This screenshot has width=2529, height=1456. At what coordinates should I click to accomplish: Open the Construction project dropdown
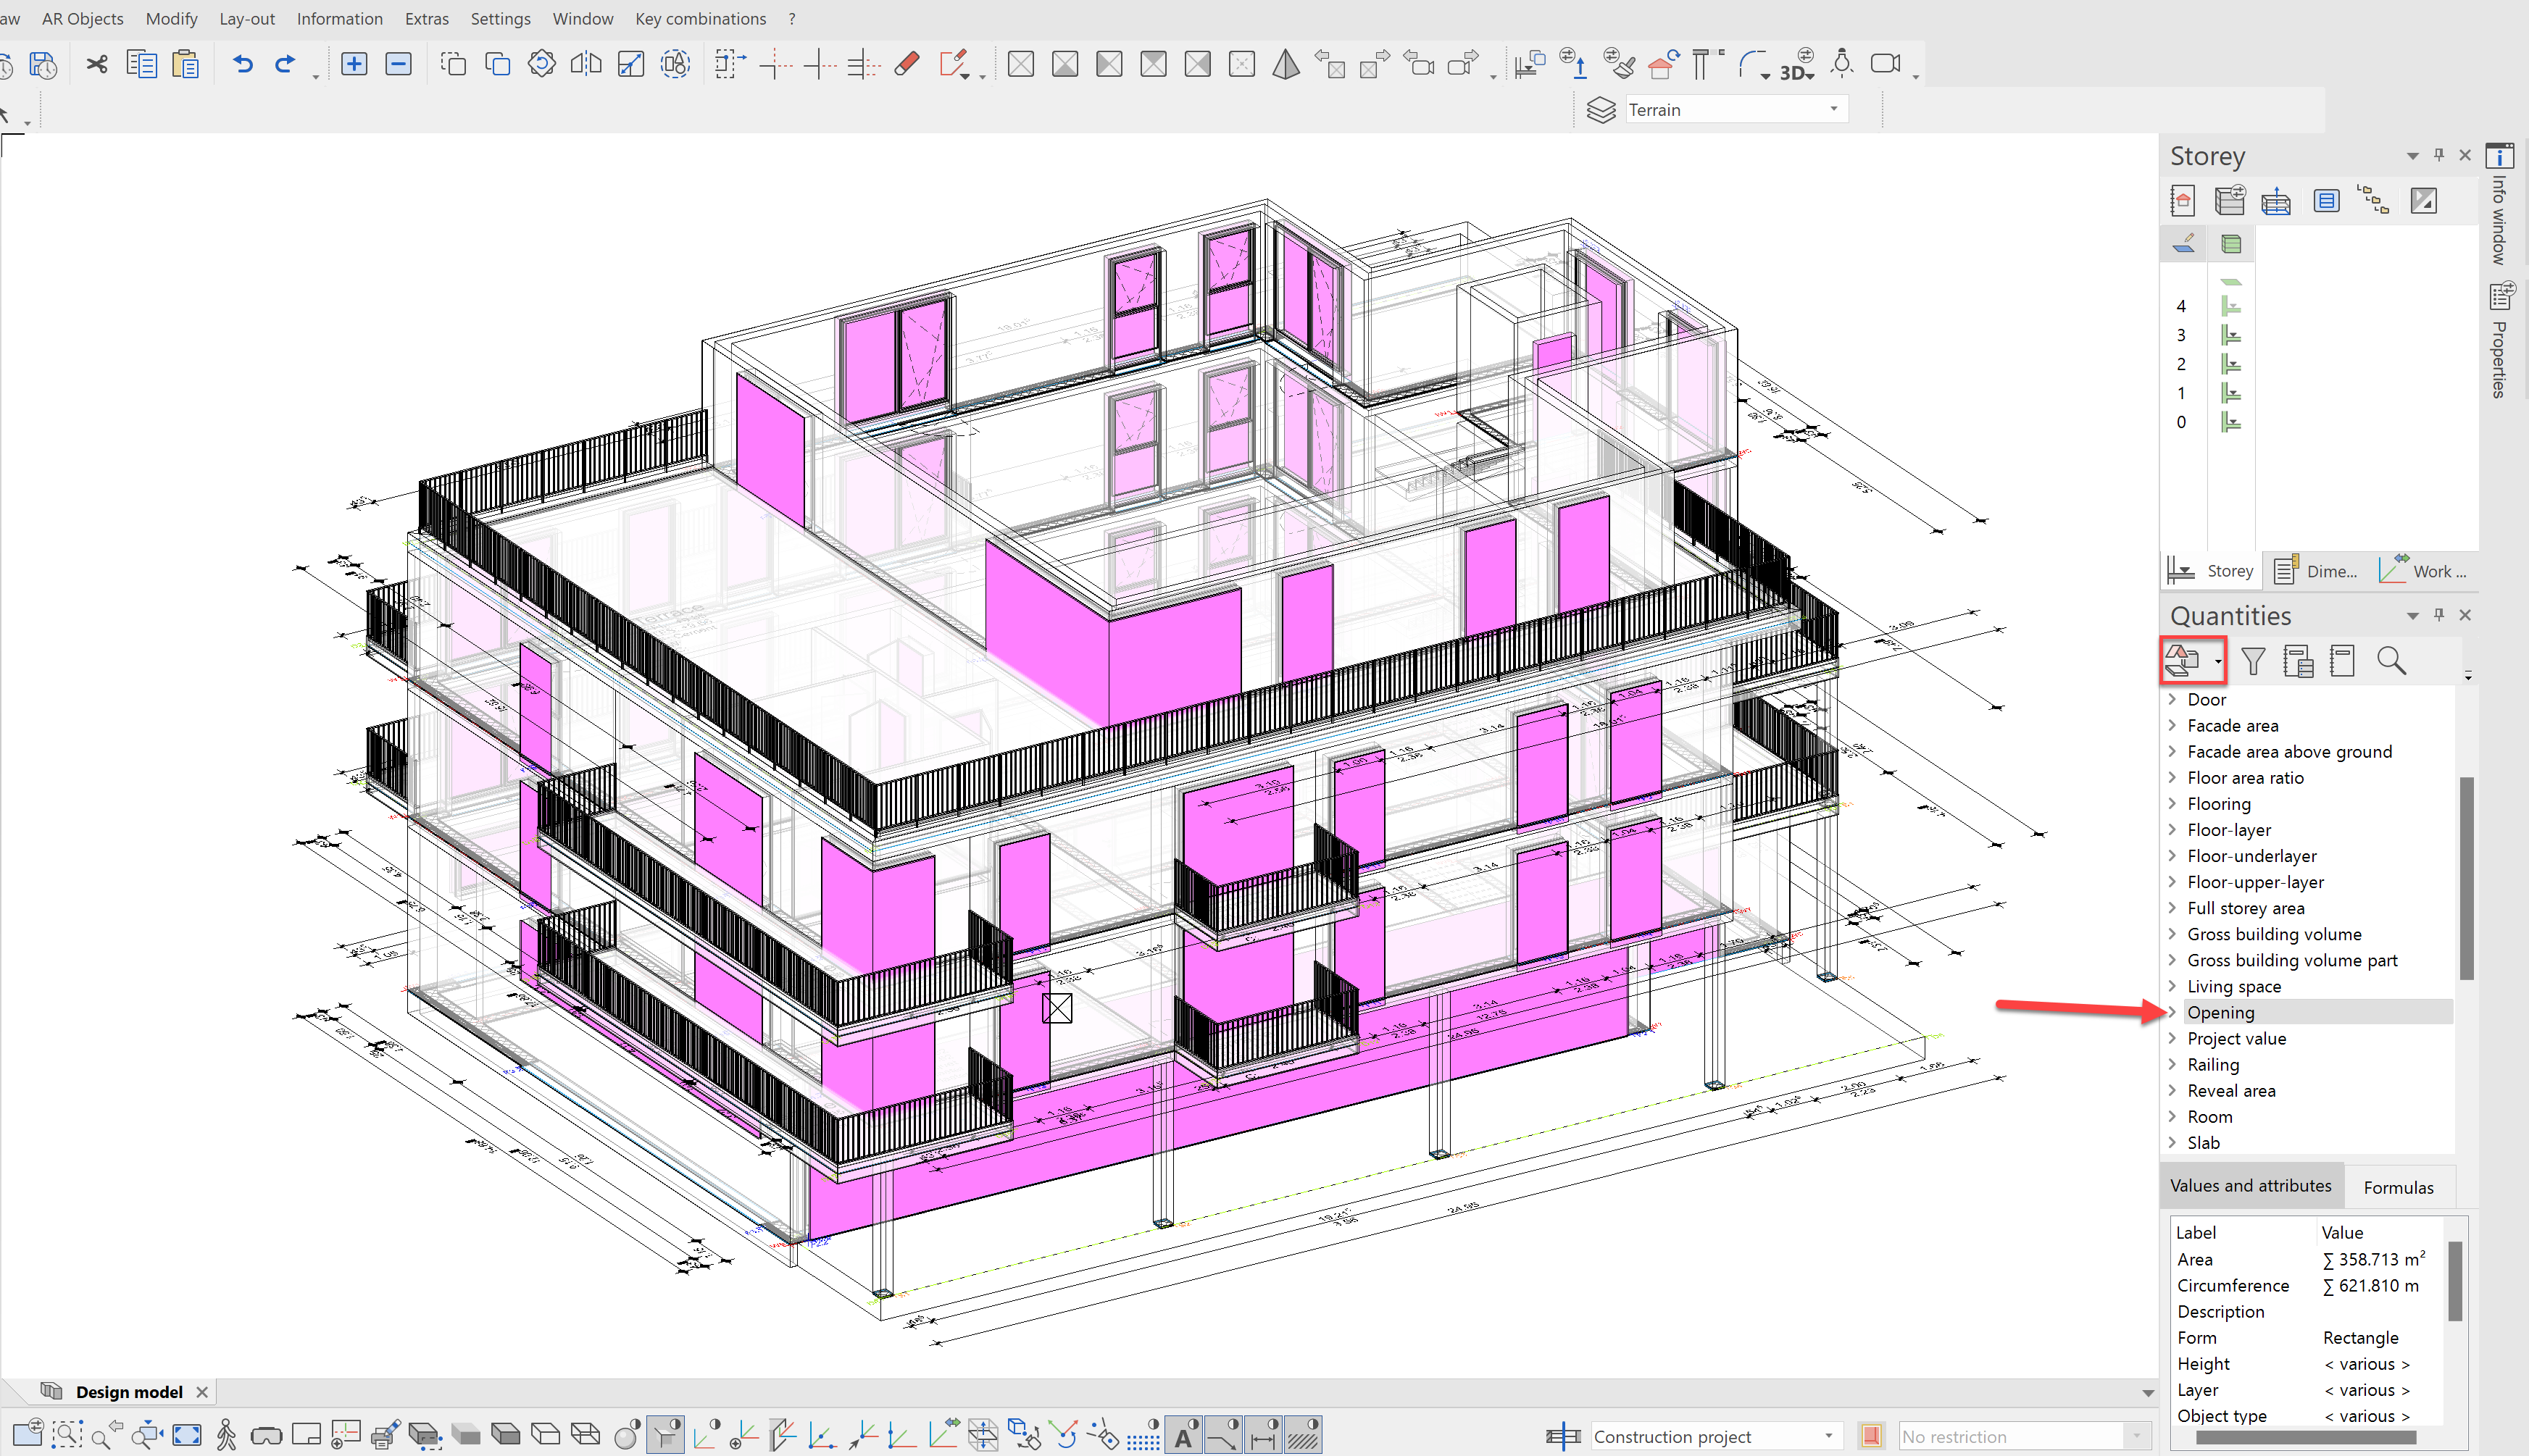[1828, 1436]
